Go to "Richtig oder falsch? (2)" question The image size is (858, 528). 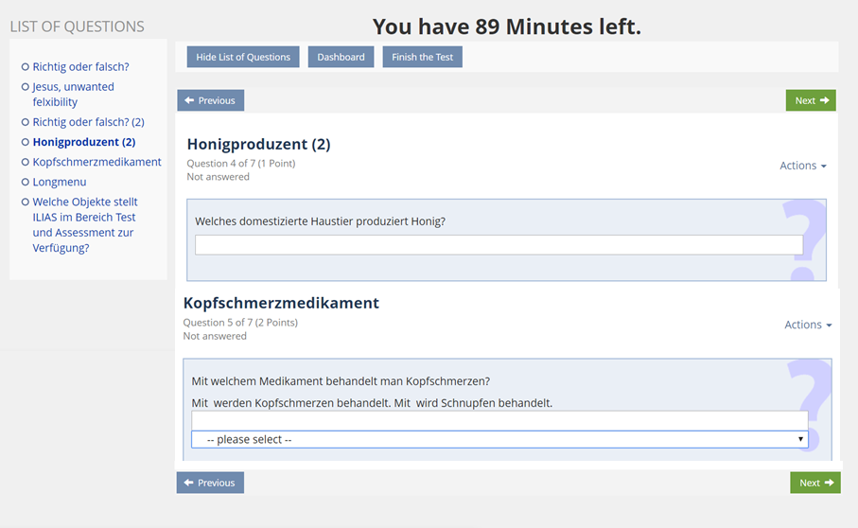coord(88,122)
